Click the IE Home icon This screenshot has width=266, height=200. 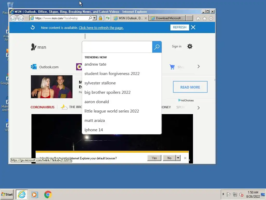(x=198, y=18)
